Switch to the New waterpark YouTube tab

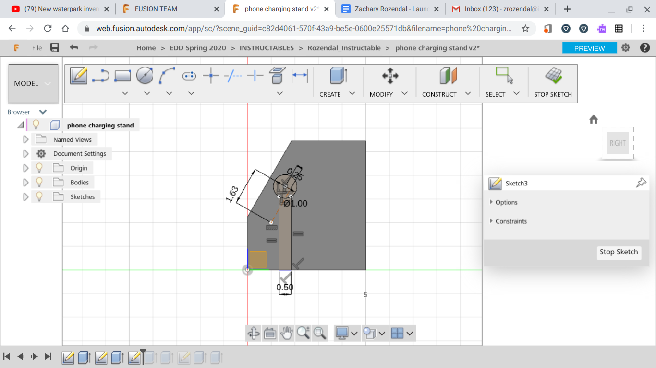click(60, 9)
